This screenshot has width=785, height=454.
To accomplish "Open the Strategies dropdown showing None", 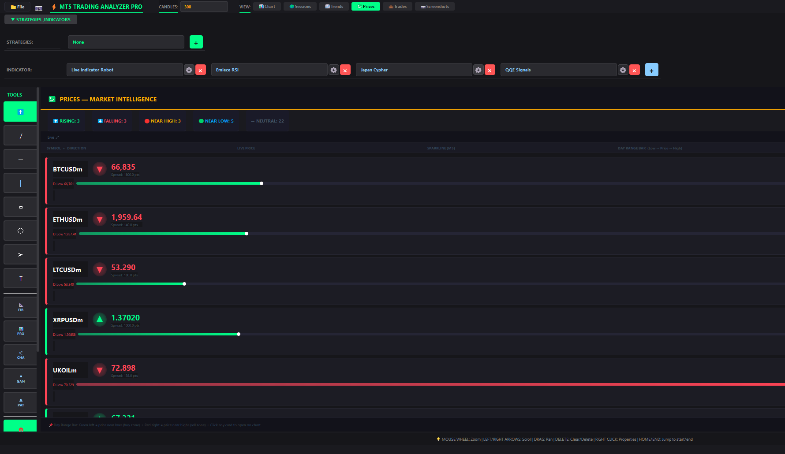I will pyautogui.click(x=126, y=42).
